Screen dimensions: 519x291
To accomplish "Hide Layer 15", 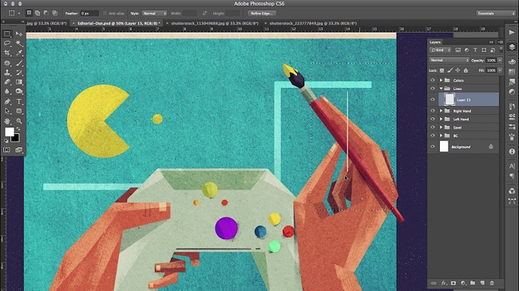I will pyautogui.click(x=433, y=100).
